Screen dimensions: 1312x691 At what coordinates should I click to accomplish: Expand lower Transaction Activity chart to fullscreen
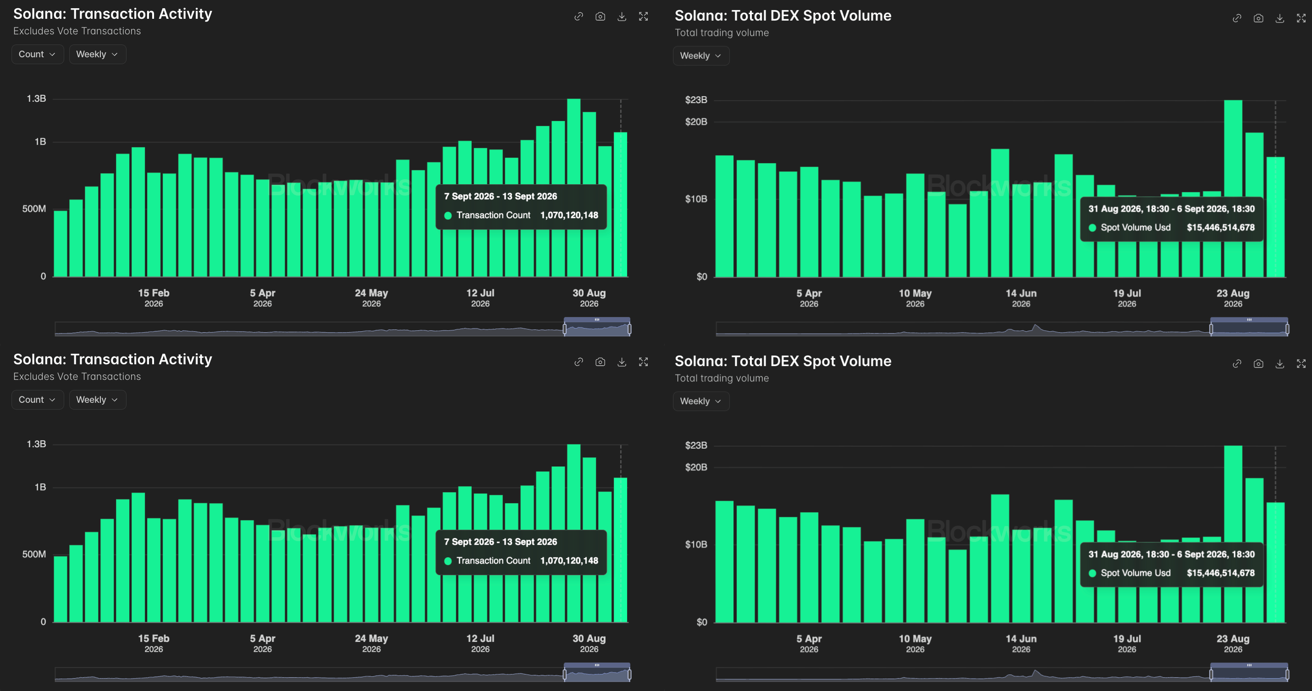pos(644,362)
